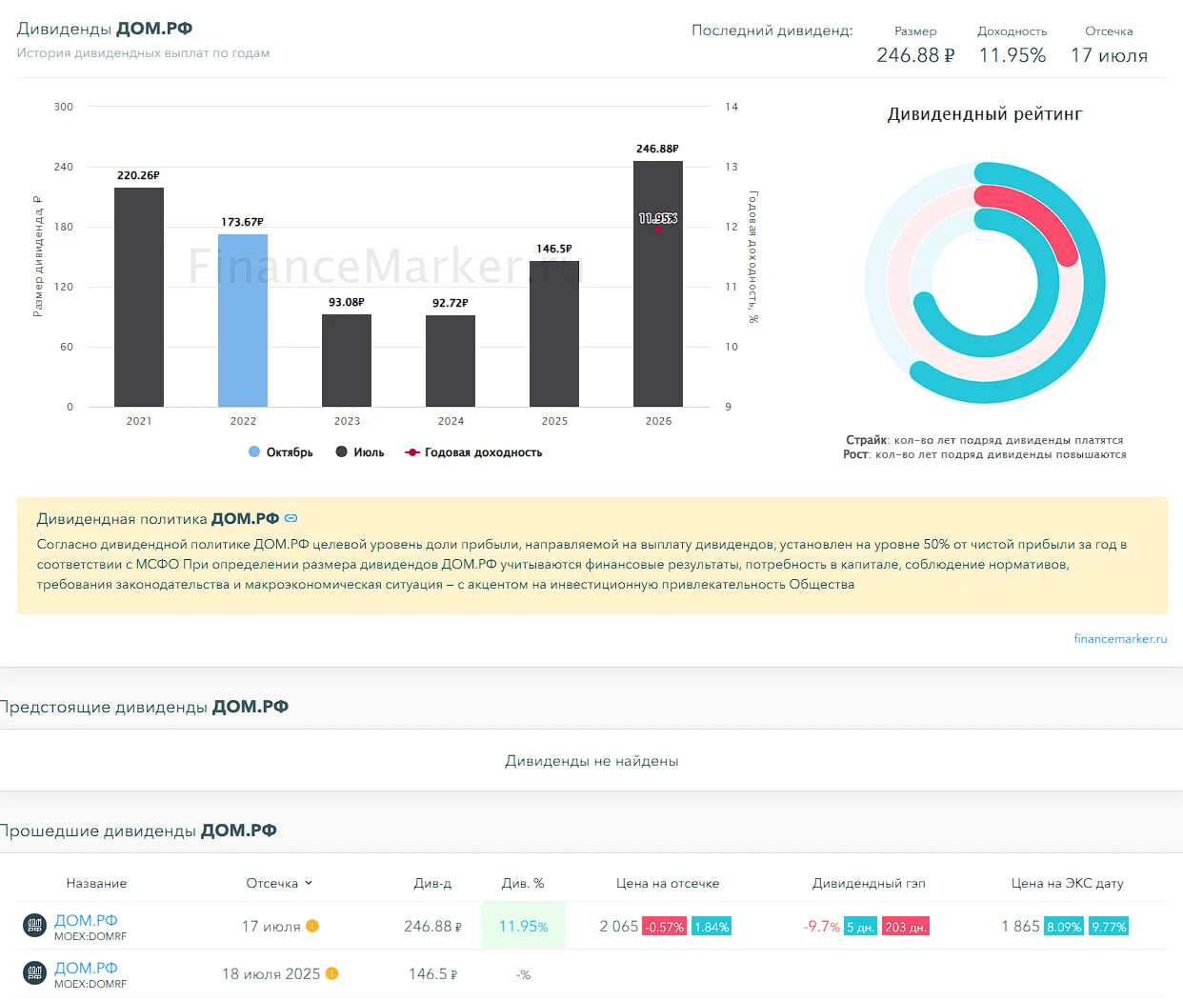Image resolution: width=1183 pixels, height=1001 pixels.
Task: Click the 2021 bar labeled 220.26₽
Action: pos(139,297)
